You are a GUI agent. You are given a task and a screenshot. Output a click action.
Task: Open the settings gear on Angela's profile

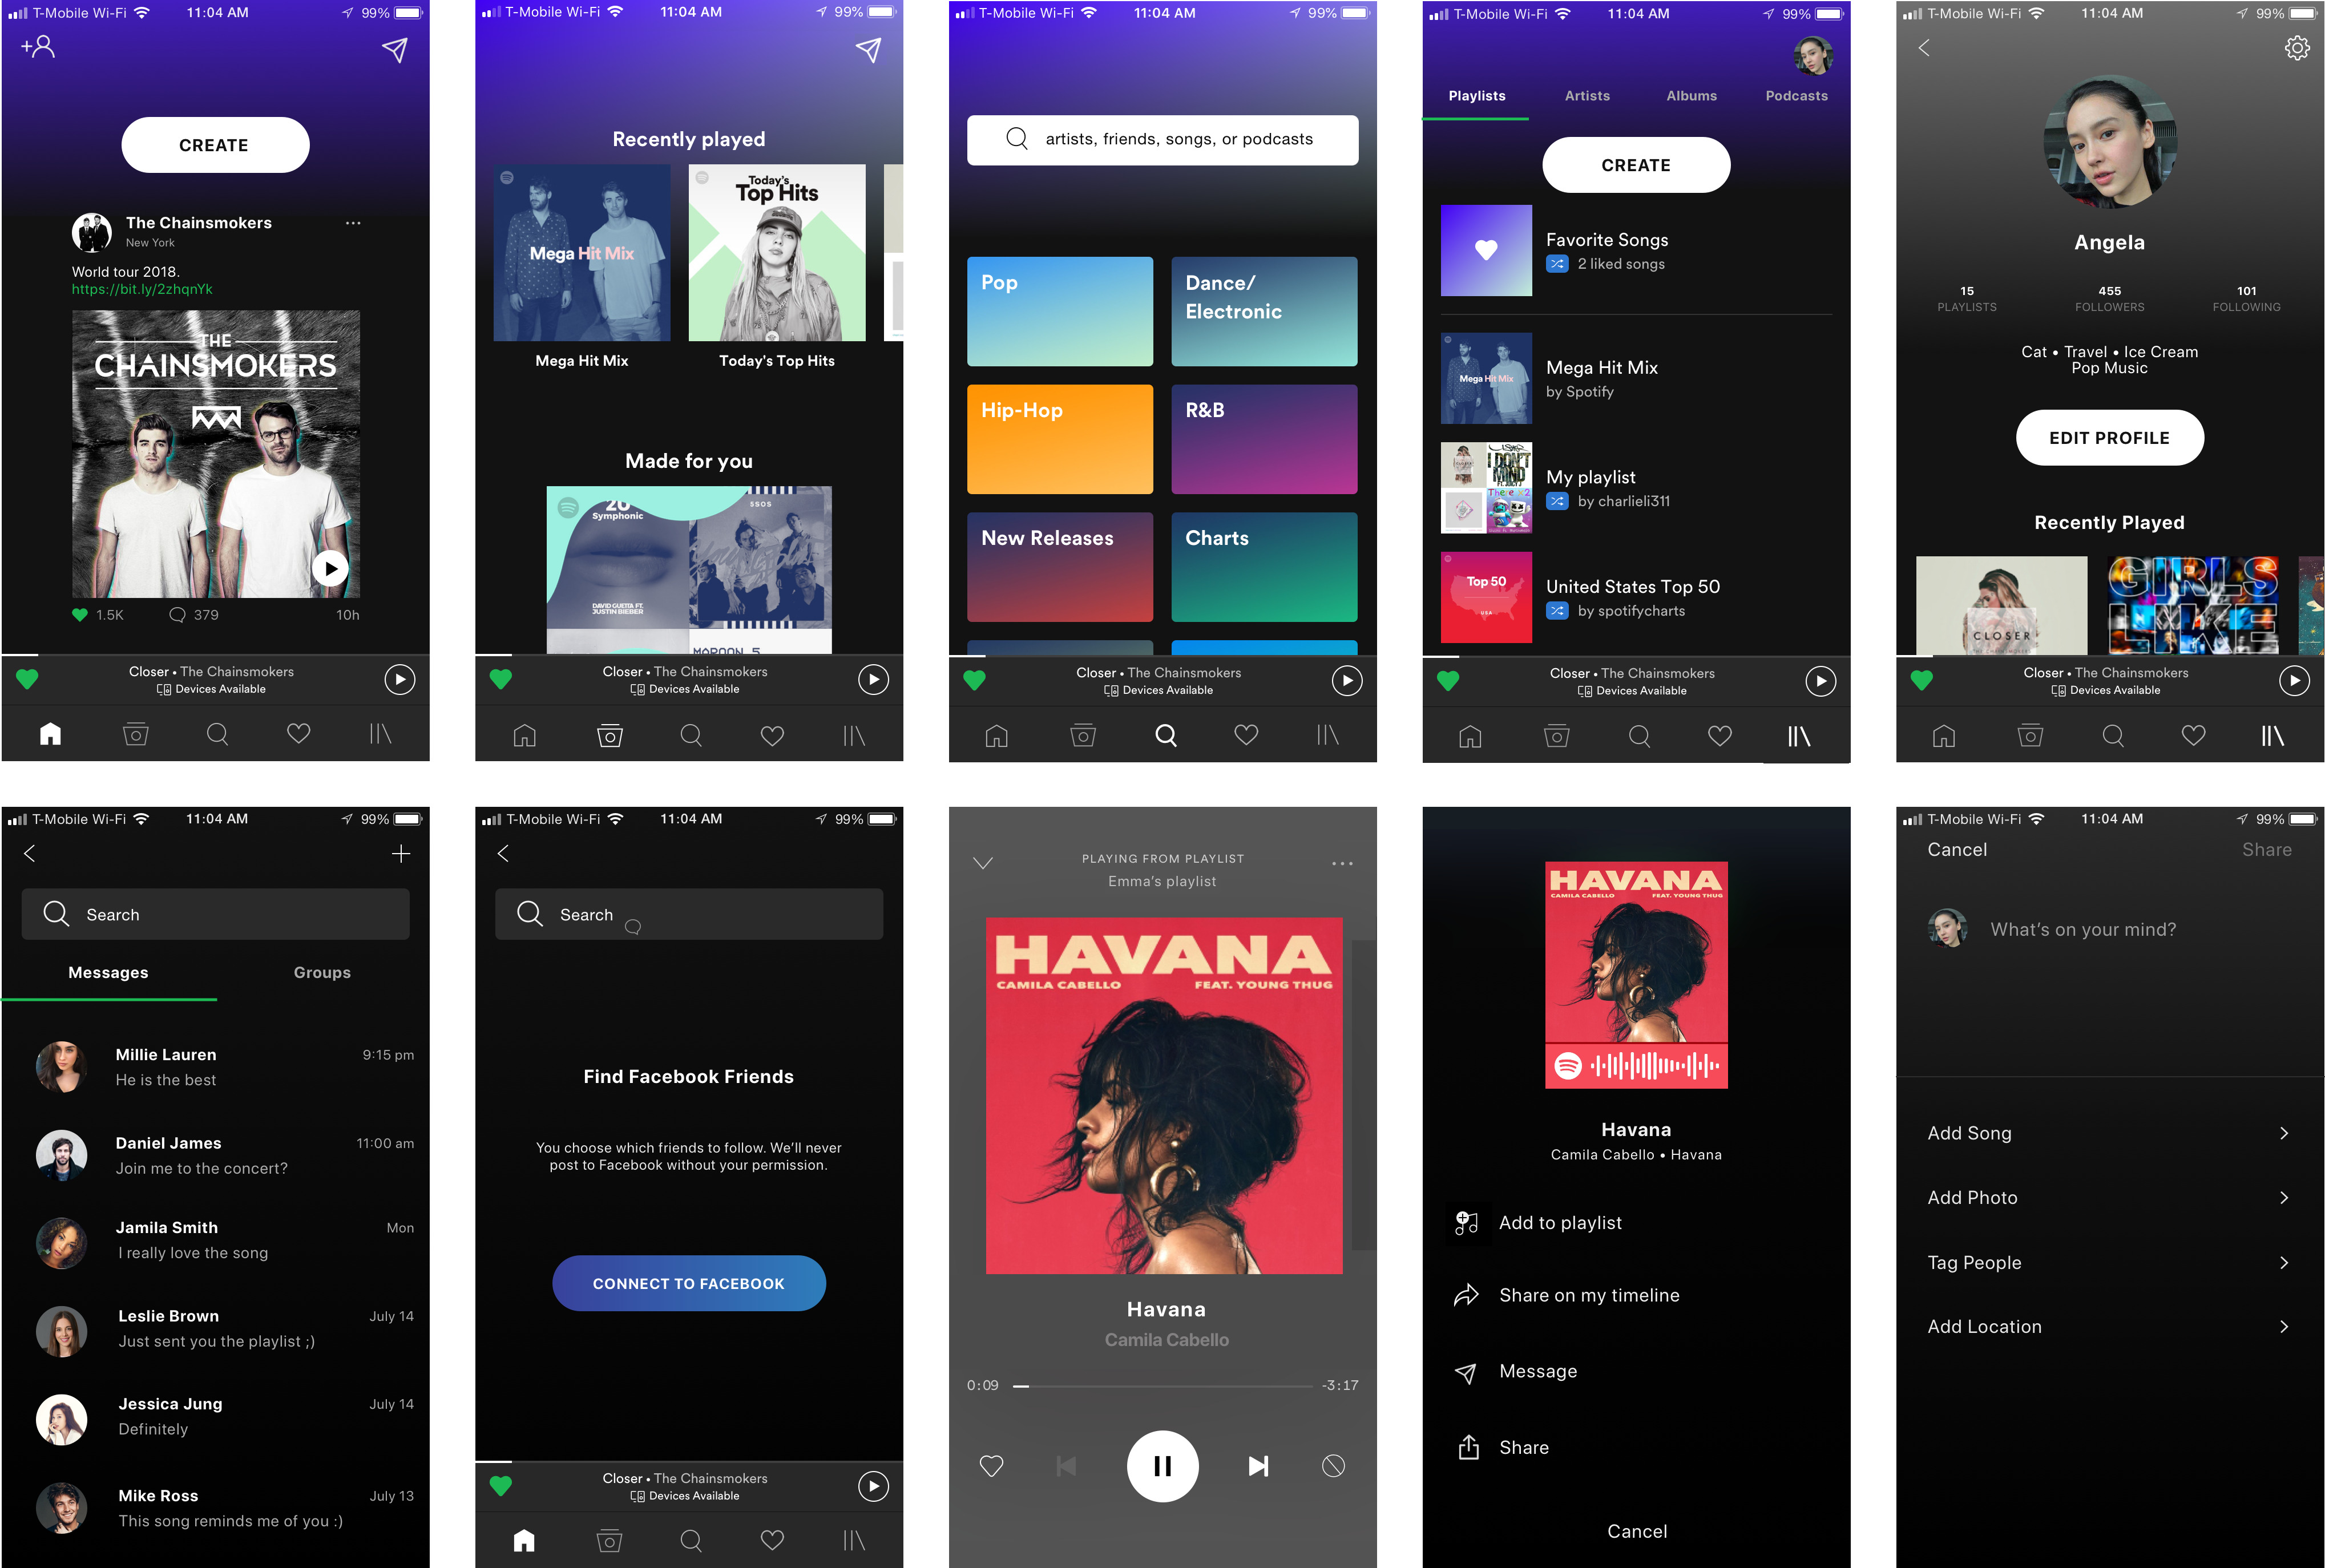(x=2296, y=48)
